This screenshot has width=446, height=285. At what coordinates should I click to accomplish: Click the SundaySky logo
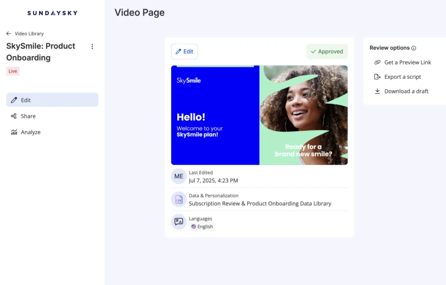tap(52, 13)
